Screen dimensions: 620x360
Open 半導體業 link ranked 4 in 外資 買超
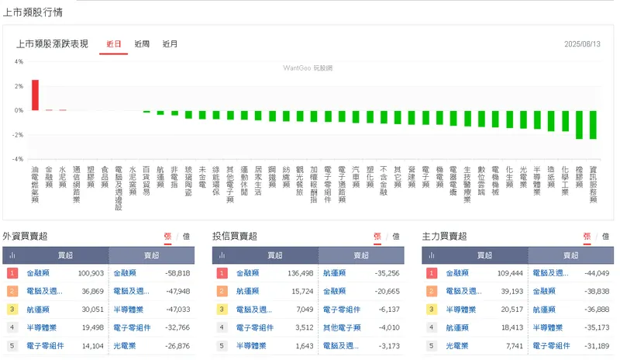(x=42, y=327)
